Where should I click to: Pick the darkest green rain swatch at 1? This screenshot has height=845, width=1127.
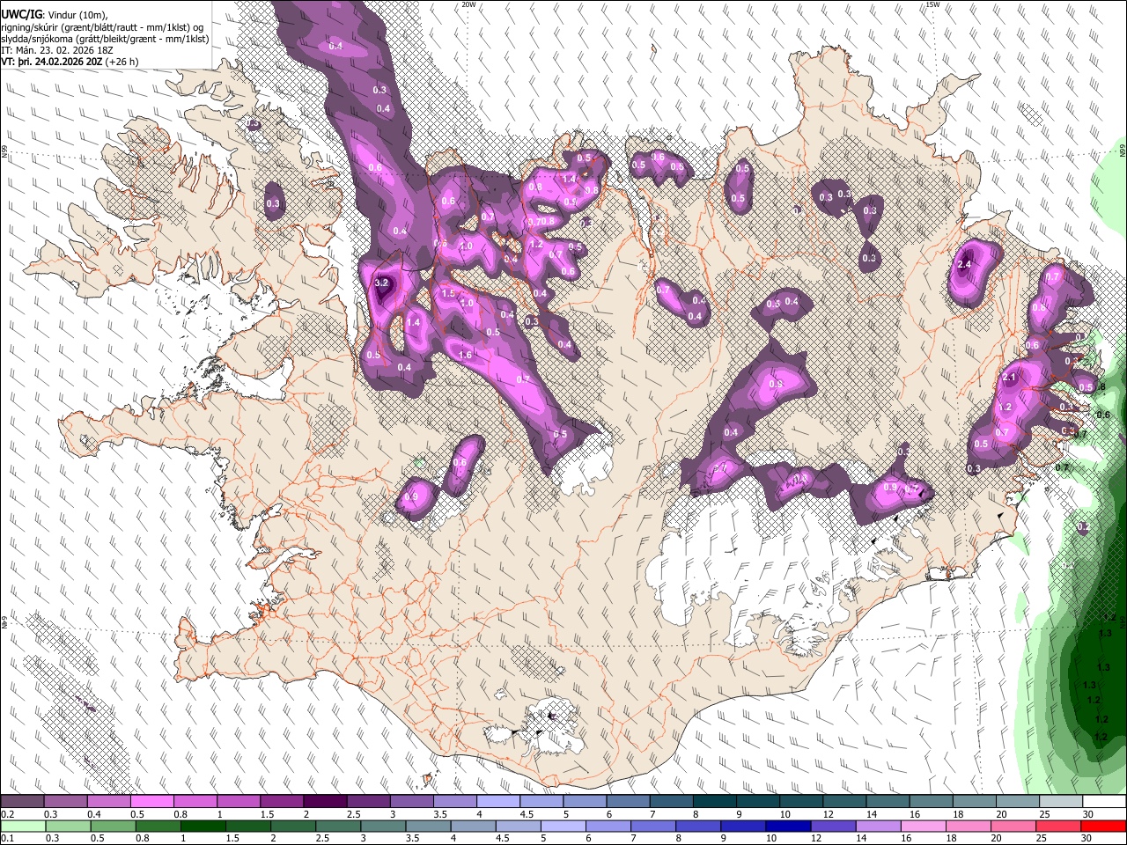(x=203, y=827)
